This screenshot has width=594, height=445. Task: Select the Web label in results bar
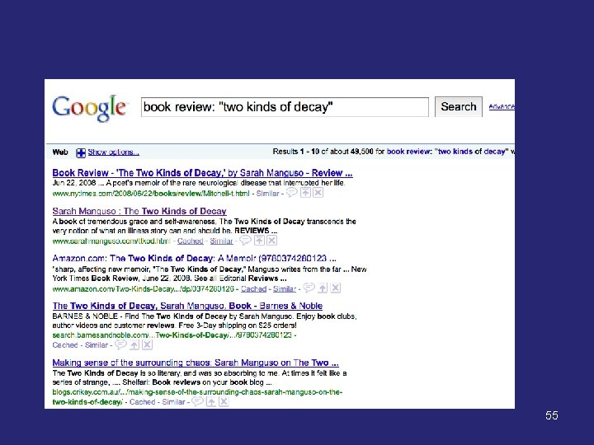pos(60,152)
